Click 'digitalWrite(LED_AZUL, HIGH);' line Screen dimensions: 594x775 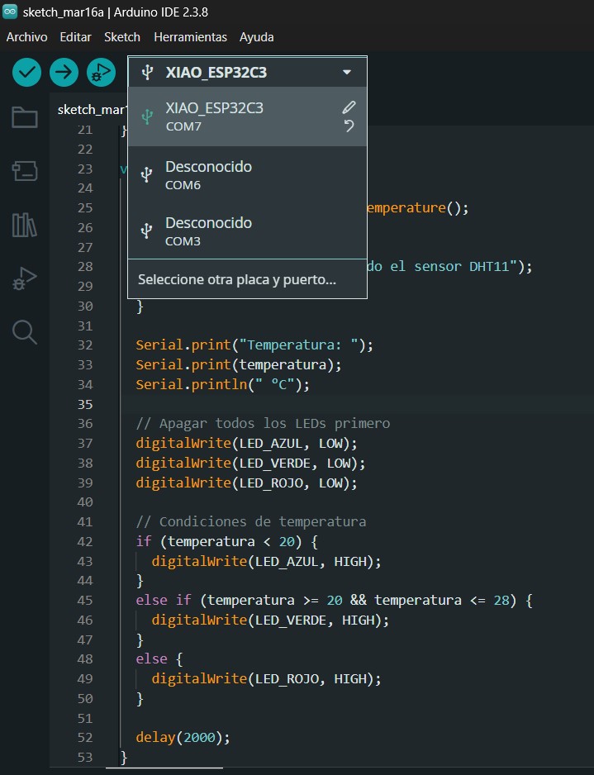pyautogui.click(x=266, y=561)
